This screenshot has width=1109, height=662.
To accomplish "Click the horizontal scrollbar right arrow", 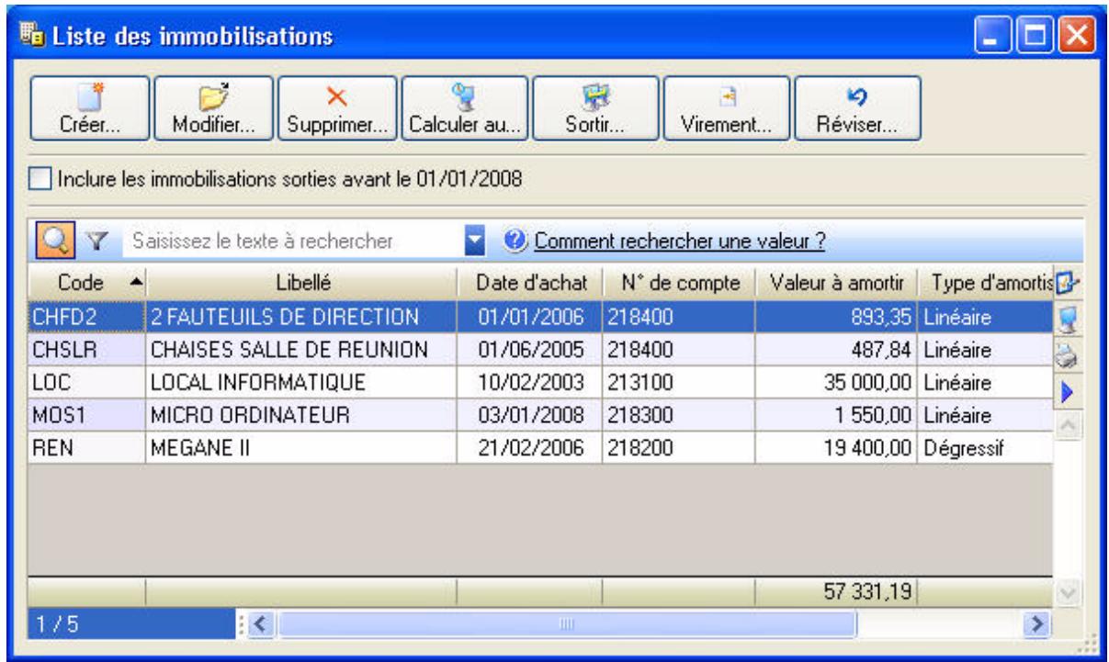I will pyautogui.click(x=1035, y=623).
